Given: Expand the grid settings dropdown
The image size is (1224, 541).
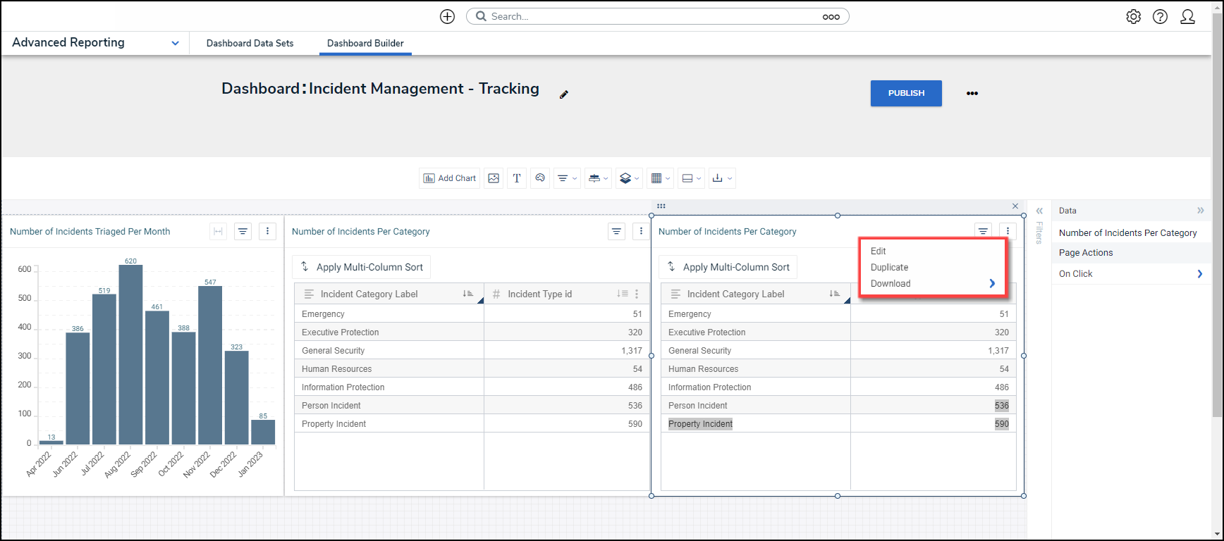Looking at the screenshot, I should [660, 178].
